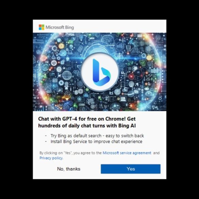This screenshot has height=199, width=199.
Task: Click the red glowing orb icon in banner
Action: pos(131,77)
